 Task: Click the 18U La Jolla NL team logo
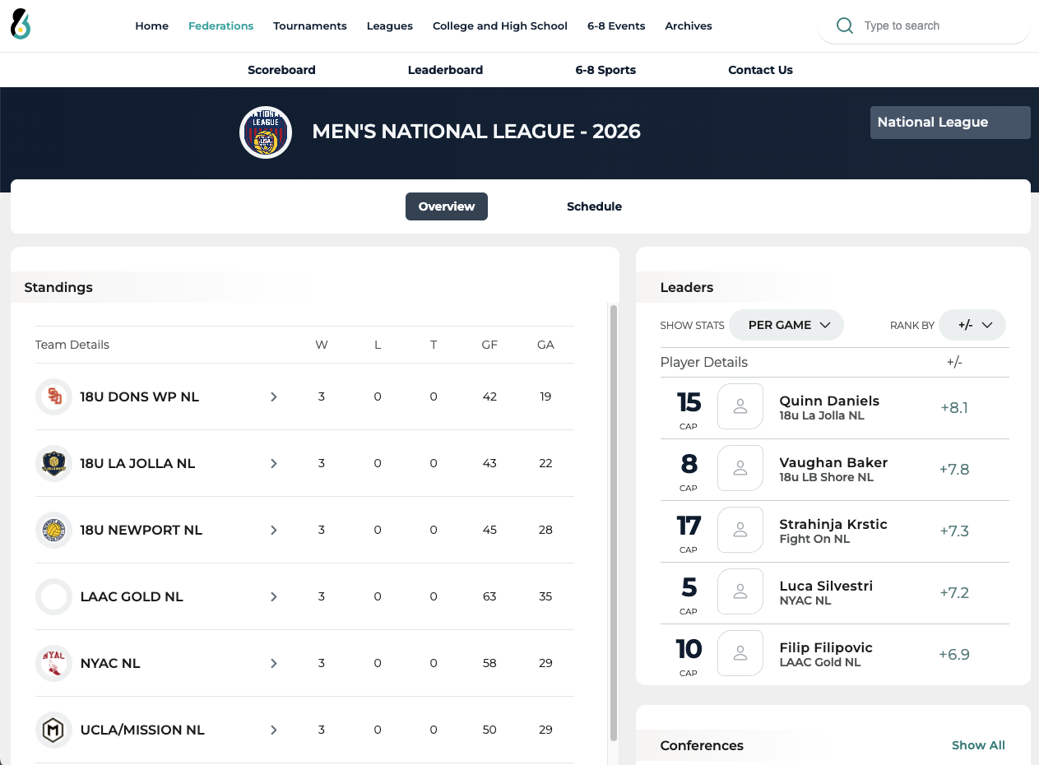54,463
